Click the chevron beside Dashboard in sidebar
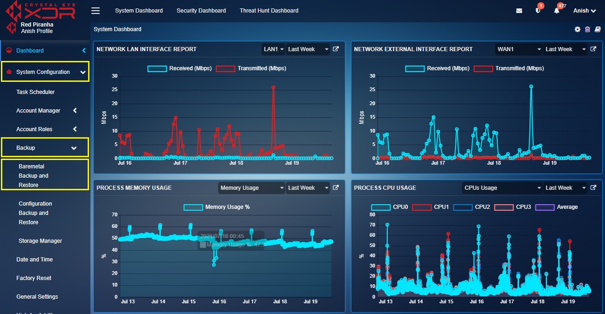This screenshot has width=605, height=314. click(84, 51)
